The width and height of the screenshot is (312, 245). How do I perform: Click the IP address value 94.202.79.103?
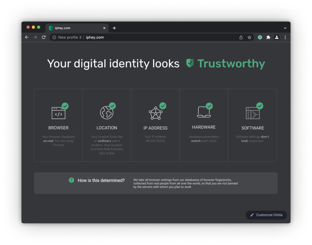click(155, 141)
